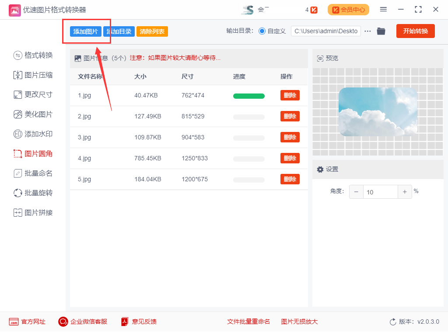The height and width of the screenshot is (332, 448).
Task: Open 意见反馈 feedback icon
Action: click(125, 322)
